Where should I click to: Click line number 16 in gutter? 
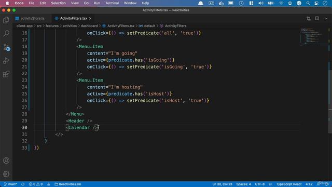point(24,33)
